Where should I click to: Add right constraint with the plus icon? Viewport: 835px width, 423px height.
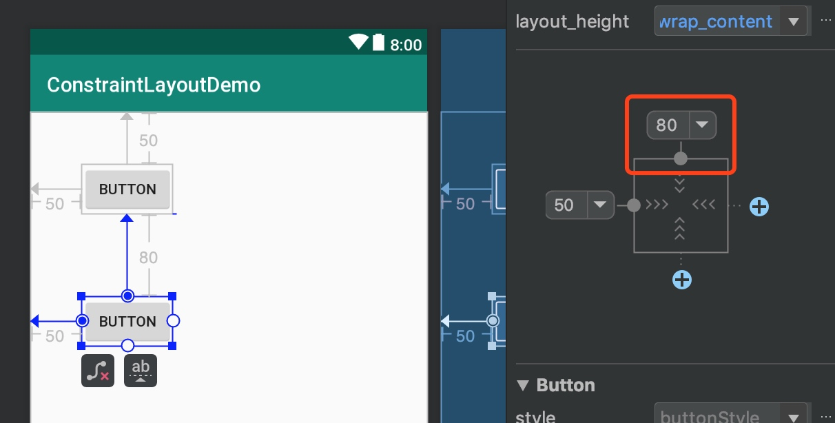(759, 205)
